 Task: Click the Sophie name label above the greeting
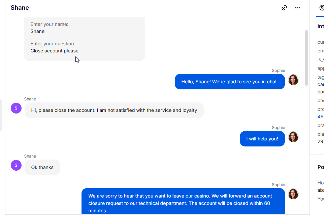tap(278, 71)
